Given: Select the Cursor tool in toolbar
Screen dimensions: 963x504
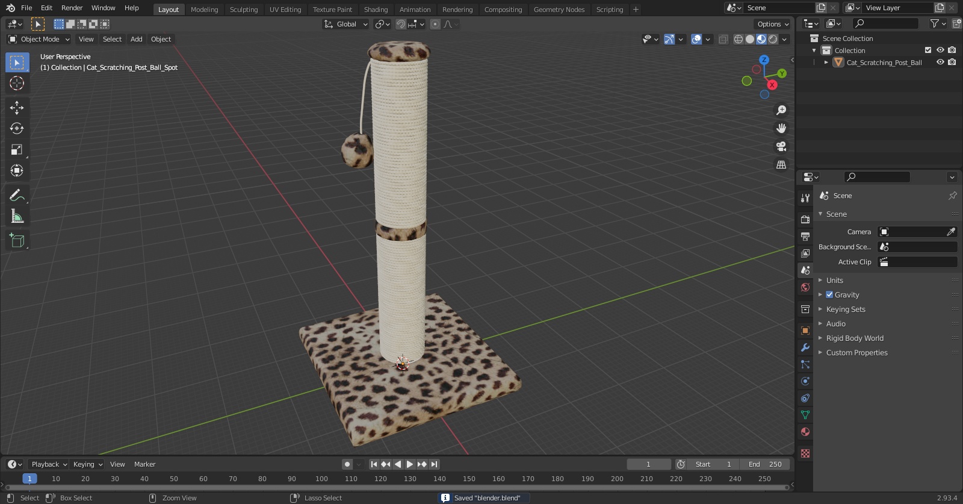Looking at the screenshot, I should click(x=17, y=83).
